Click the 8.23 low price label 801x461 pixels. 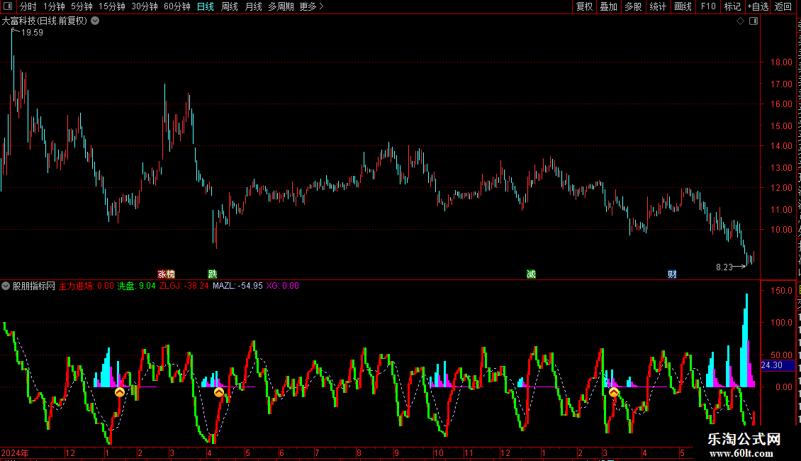click(724, 267)
